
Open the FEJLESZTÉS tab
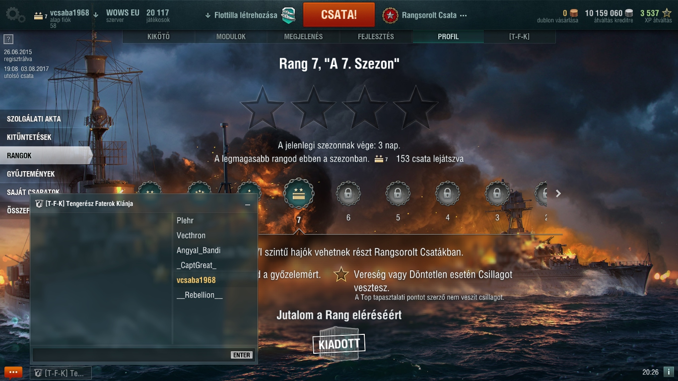[376, 37]
